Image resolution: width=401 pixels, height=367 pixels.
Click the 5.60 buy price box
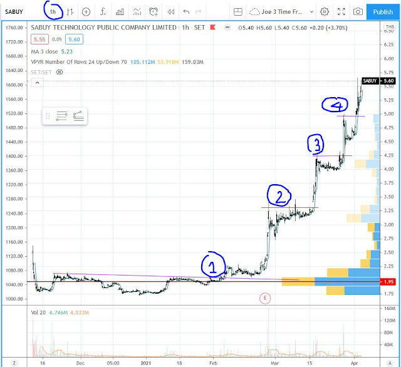pyautogui.click(x=74, y=39)
